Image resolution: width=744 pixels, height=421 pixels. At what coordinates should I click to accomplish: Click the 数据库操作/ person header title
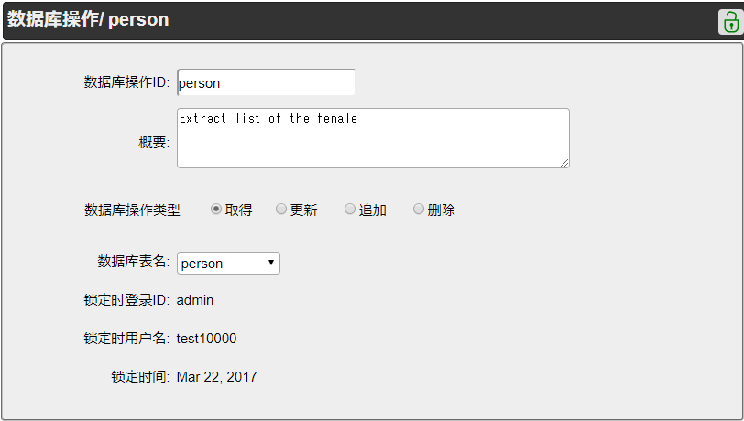[88, 19]
